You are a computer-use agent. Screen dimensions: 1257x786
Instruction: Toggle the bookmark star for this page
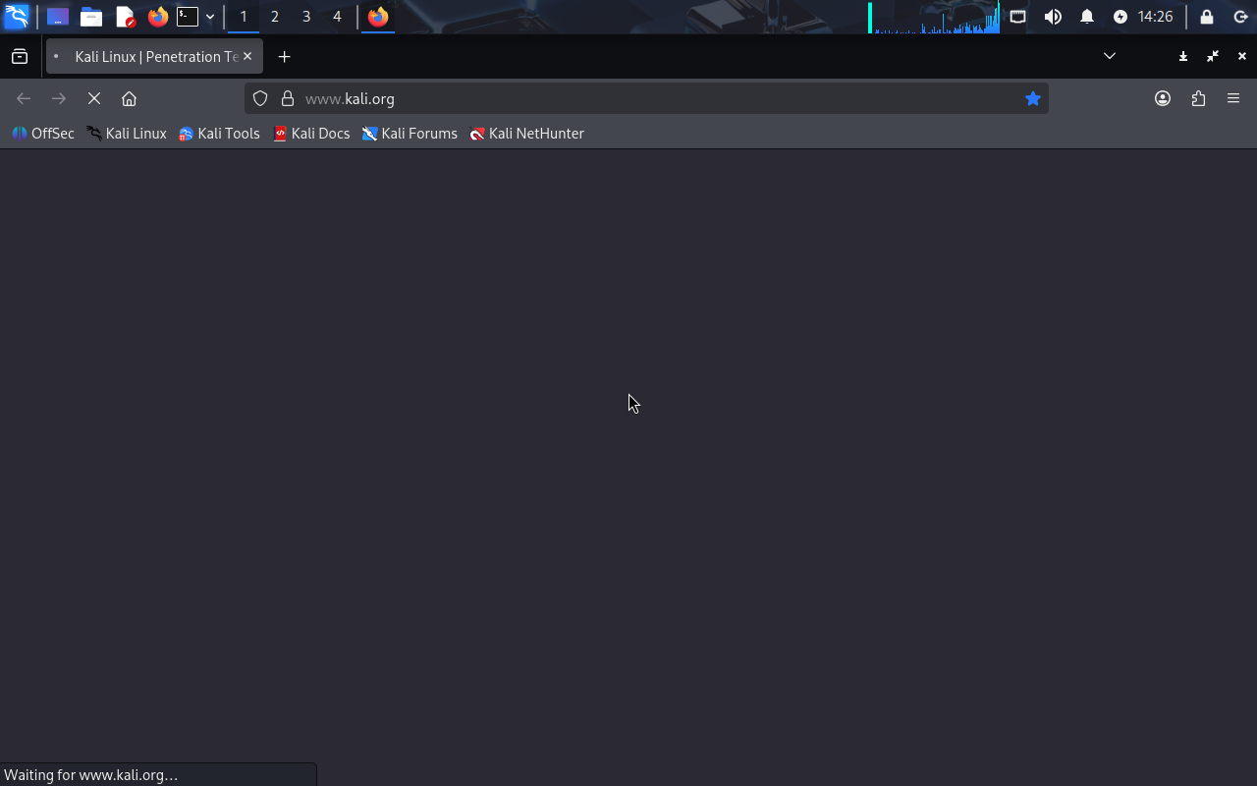[1032, 98]
